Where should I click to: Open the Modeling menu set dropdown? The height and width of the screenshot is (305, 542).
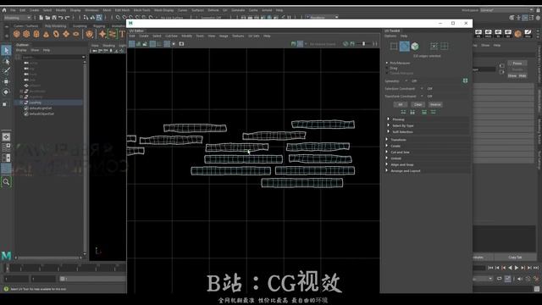point(17,18)
